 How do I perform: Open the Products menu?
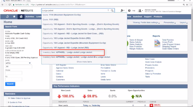click(158, 17)
